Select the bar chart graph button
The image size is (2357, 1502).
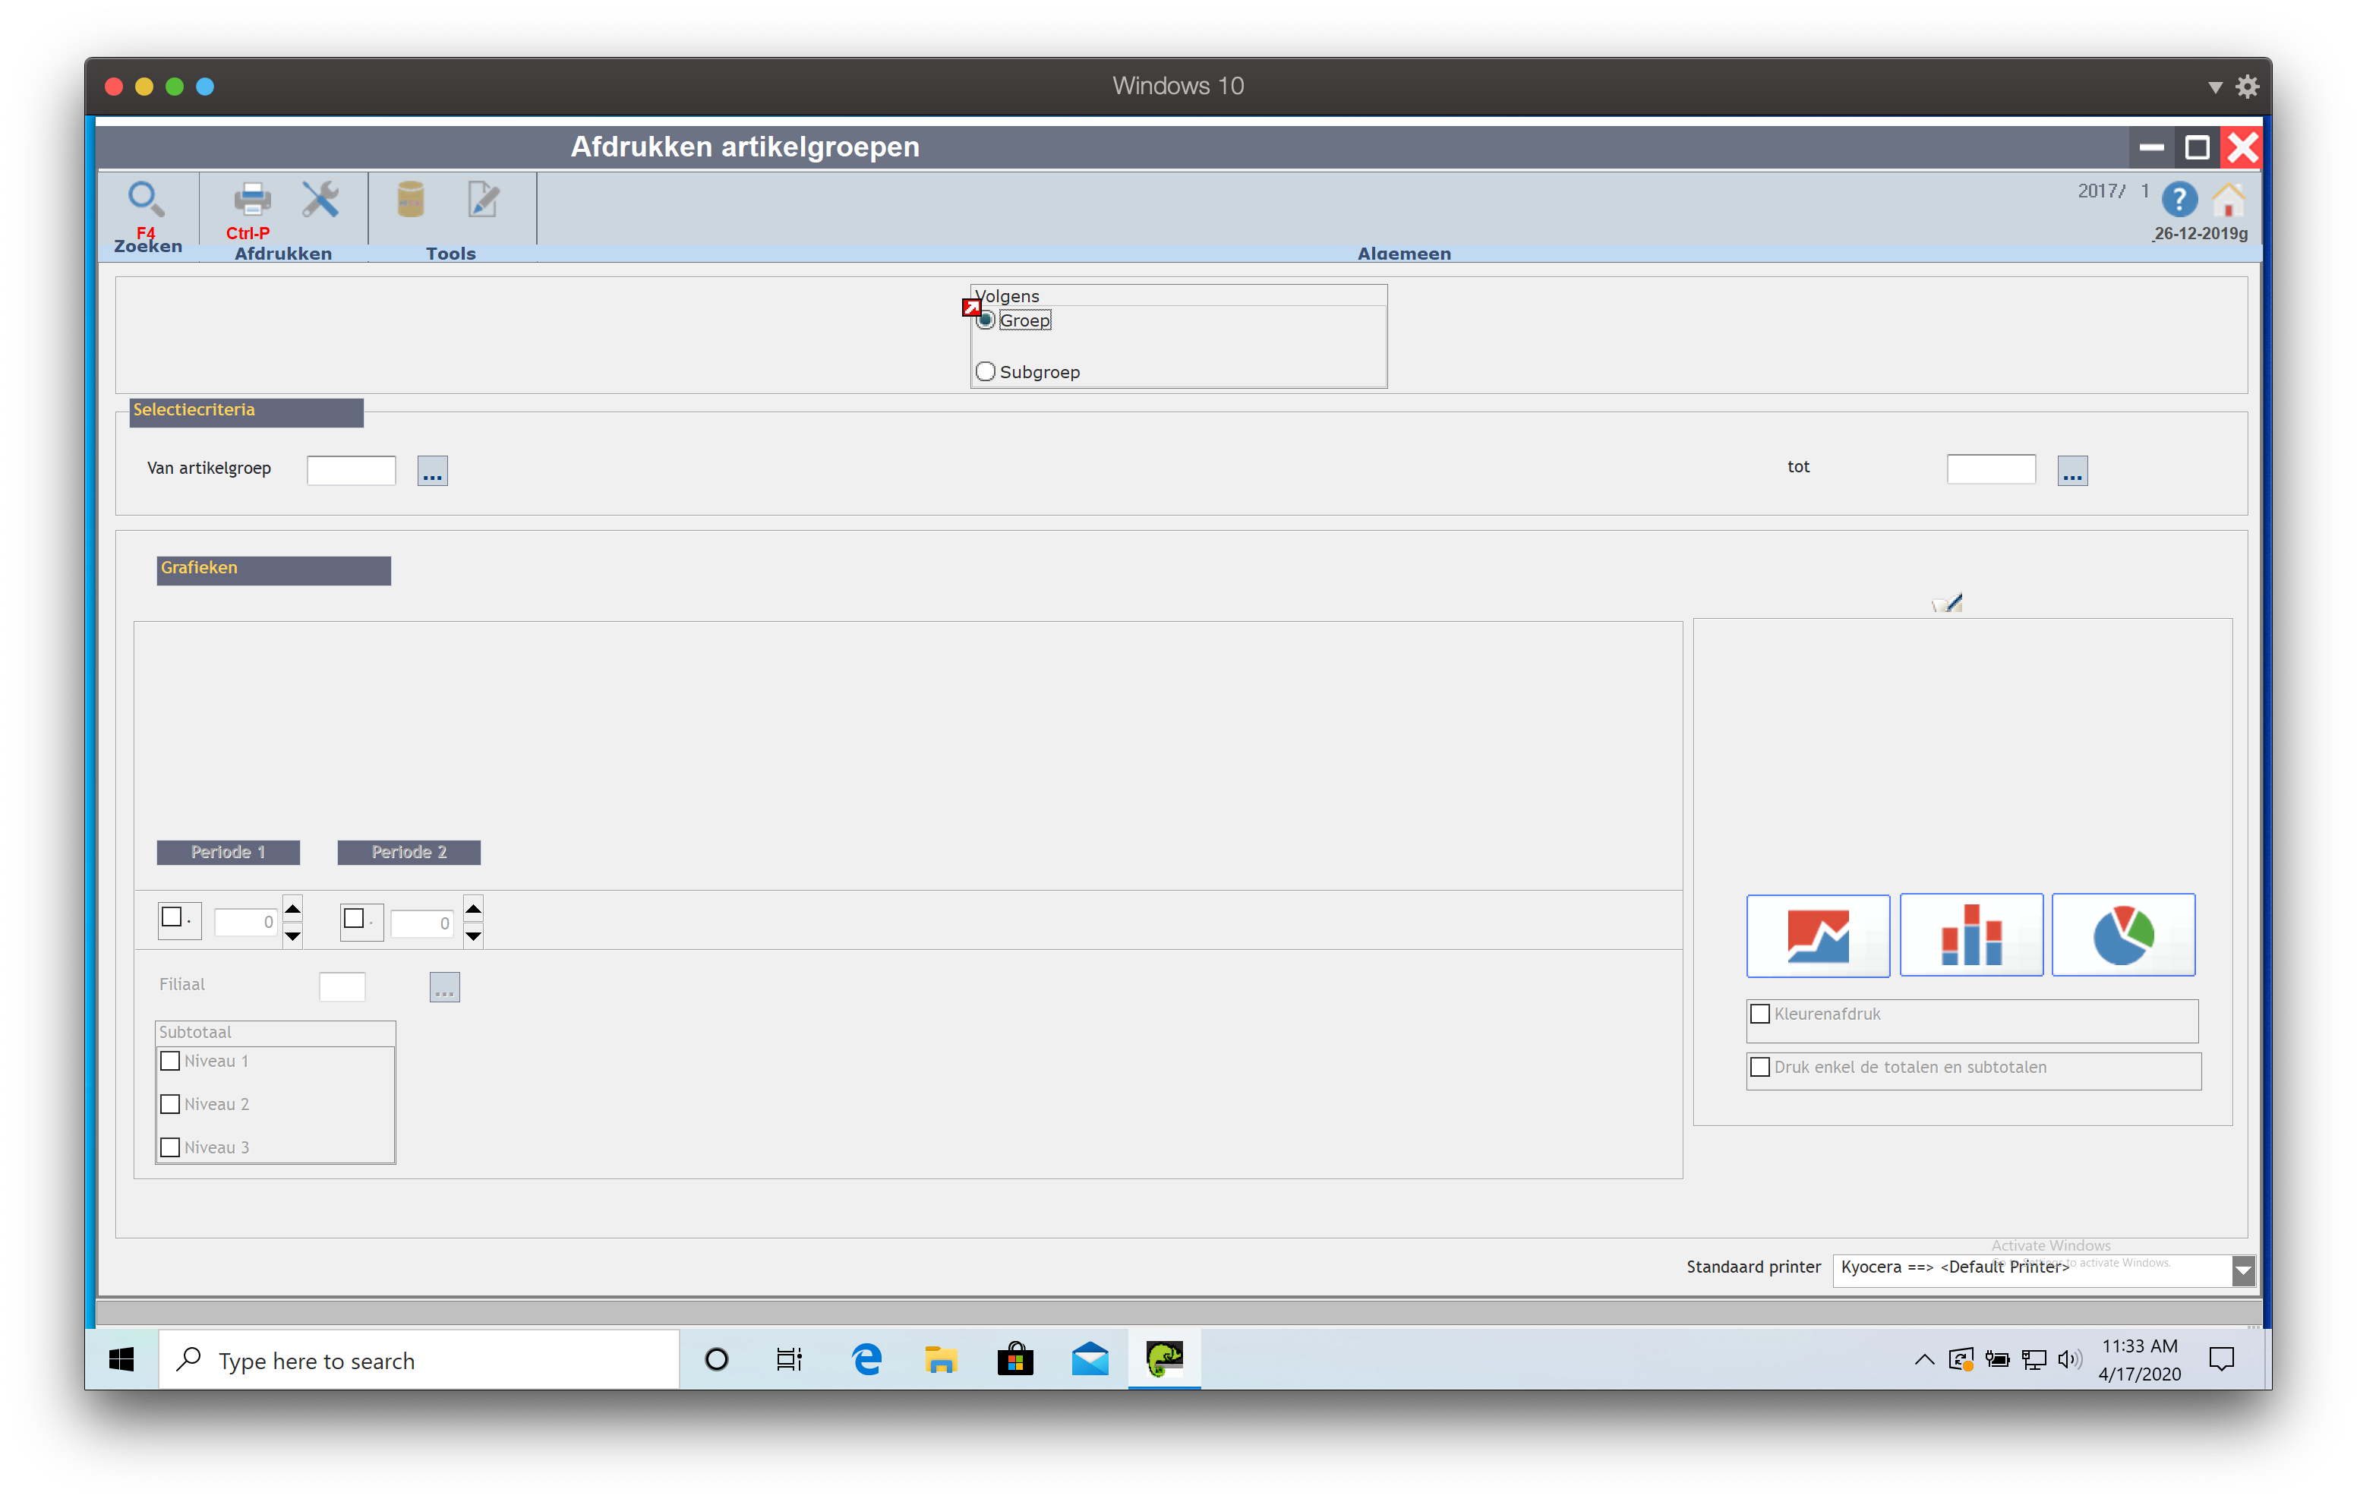pyautogui.click(x=1970, y=935)
